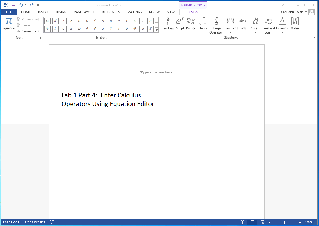Collapse the ribbon with the chevron
The width and height of the screenshot is (319, 226).
point(314,38)
